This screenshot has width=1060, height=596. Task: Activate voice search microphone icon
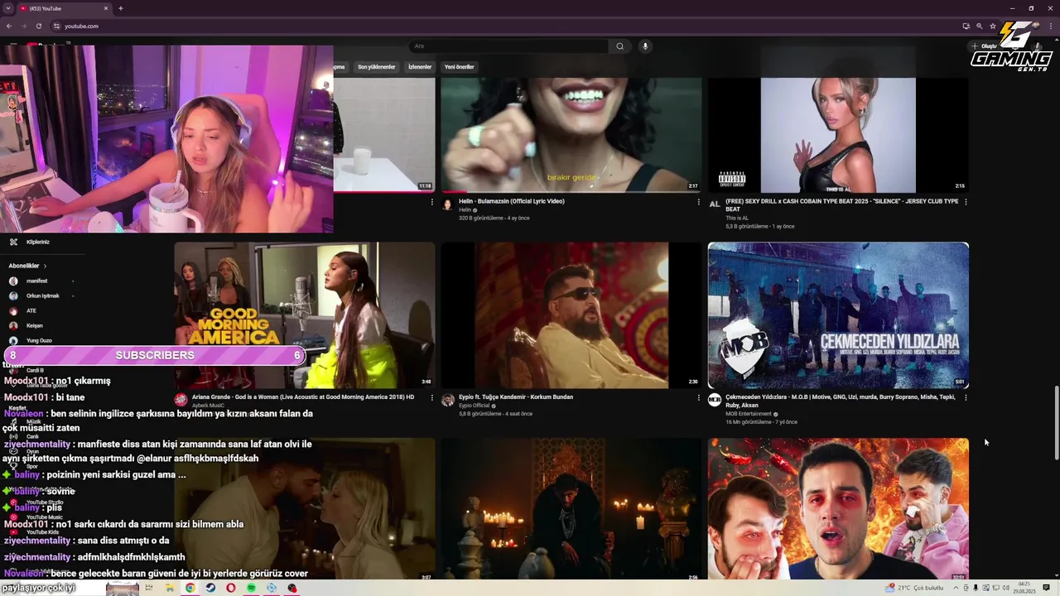coord(645,46)
